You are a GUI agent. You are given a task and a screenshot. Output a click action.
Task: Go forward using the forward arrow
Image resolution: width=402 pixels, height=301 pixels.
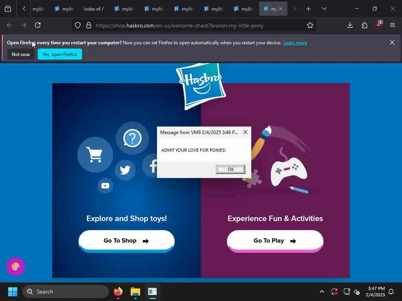(x=24, y=25)
